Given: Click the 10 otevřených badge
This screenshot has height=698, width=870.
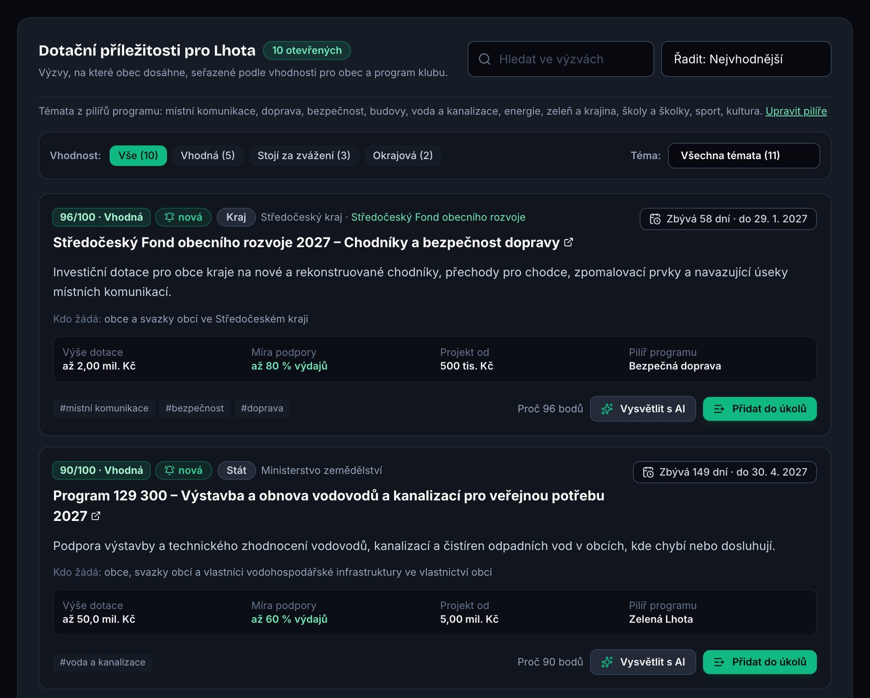Looking at the screenshot, I should (x=307, y=51).
